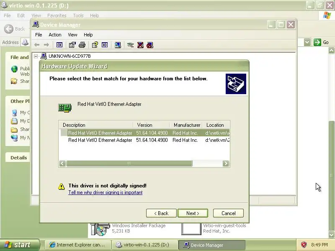Click the hardware wizard banner icon
Screen dimensions: 335x251
(x=236, y=84)
